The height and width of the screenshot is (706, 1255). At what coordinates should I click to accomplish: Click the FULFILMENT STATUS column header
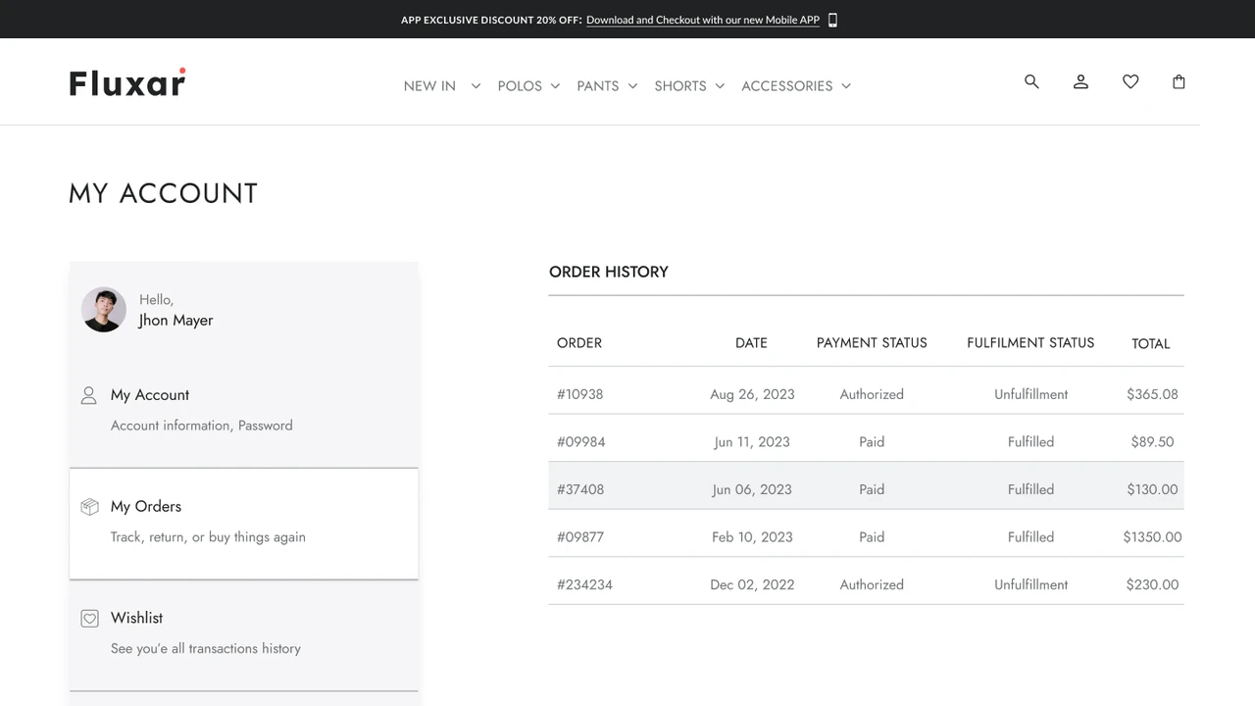(1030, 343)
